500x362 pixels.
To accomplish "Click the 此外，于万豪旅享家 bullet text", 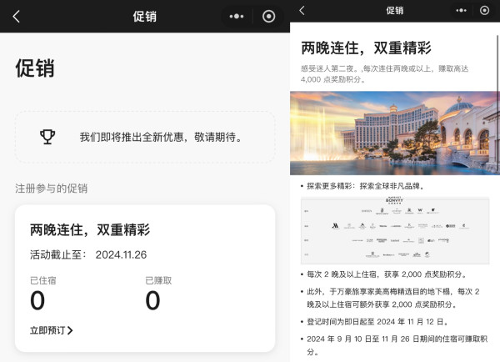I will pos(393,298).
